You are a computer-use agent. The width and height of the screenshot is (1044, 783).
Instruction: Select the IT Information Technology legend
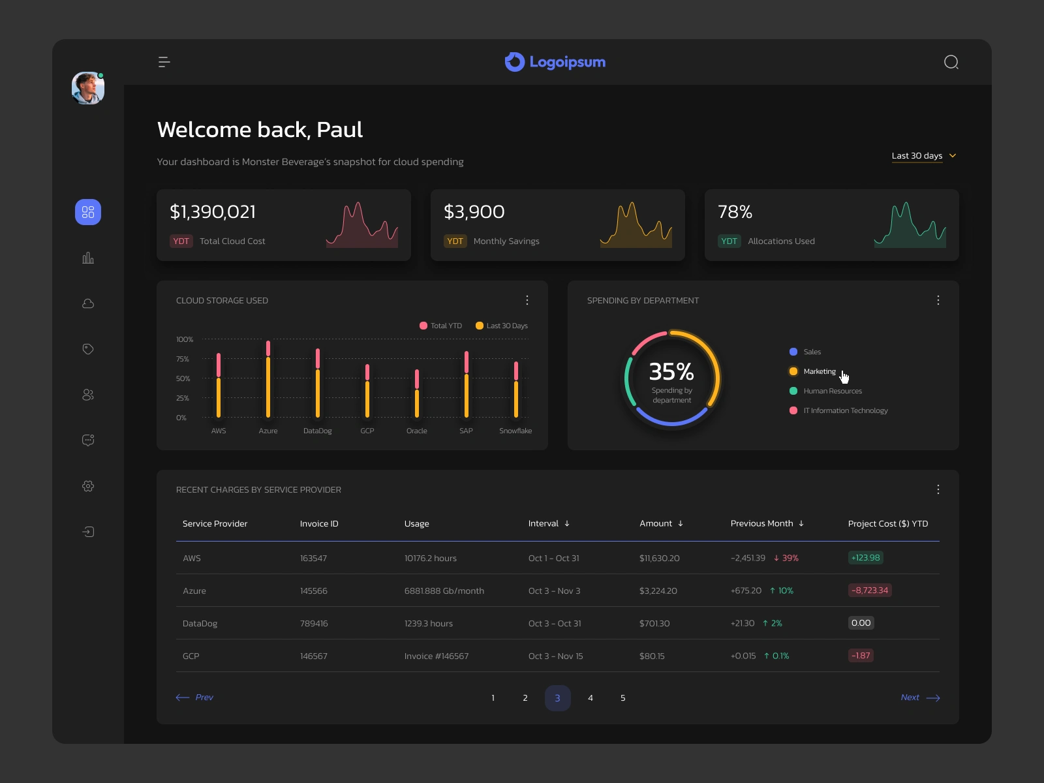[x=838, y=410]
